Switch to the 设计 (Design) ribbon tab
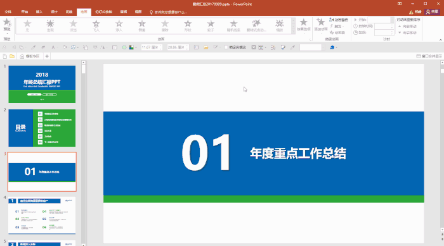This screenshot has width=444, height=246. click(x=54, y=12)
